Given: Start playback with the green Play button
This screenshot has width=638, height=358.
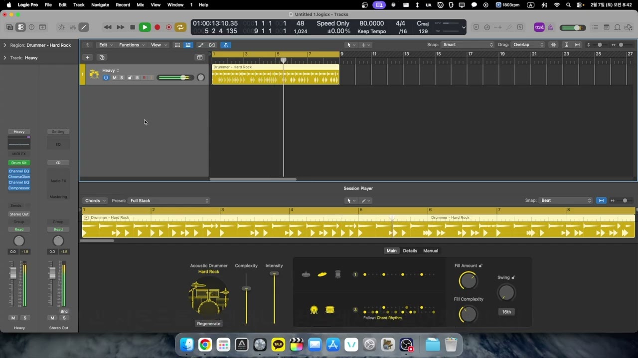Looking at the screenshot, I should [x=145, y=27].
